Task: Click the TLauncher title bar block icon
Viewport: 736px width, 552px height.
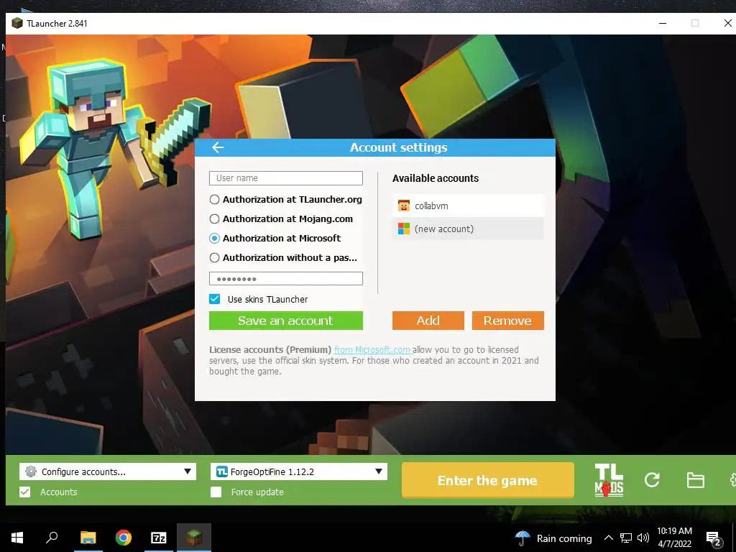Action: [x=17, y=23]
